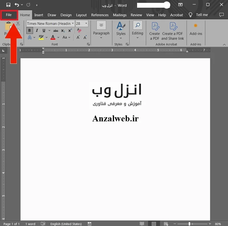Click the Ribbon Display Options icon

[x=180, y=5]
